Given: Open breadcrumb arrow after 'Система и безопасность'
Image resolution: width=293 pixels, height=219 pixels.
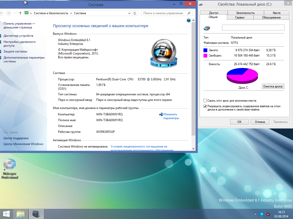Looking at the screenshot, I should 71,13.
